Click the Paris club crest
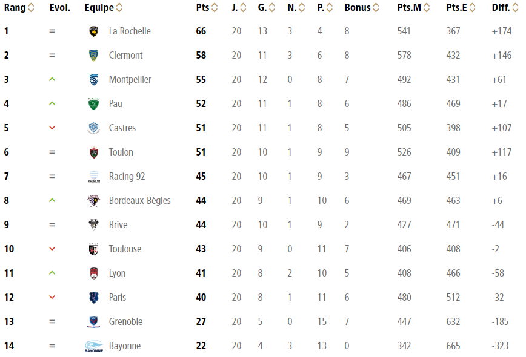The width and height of the screenshot is (526, 357). [93, 297]
